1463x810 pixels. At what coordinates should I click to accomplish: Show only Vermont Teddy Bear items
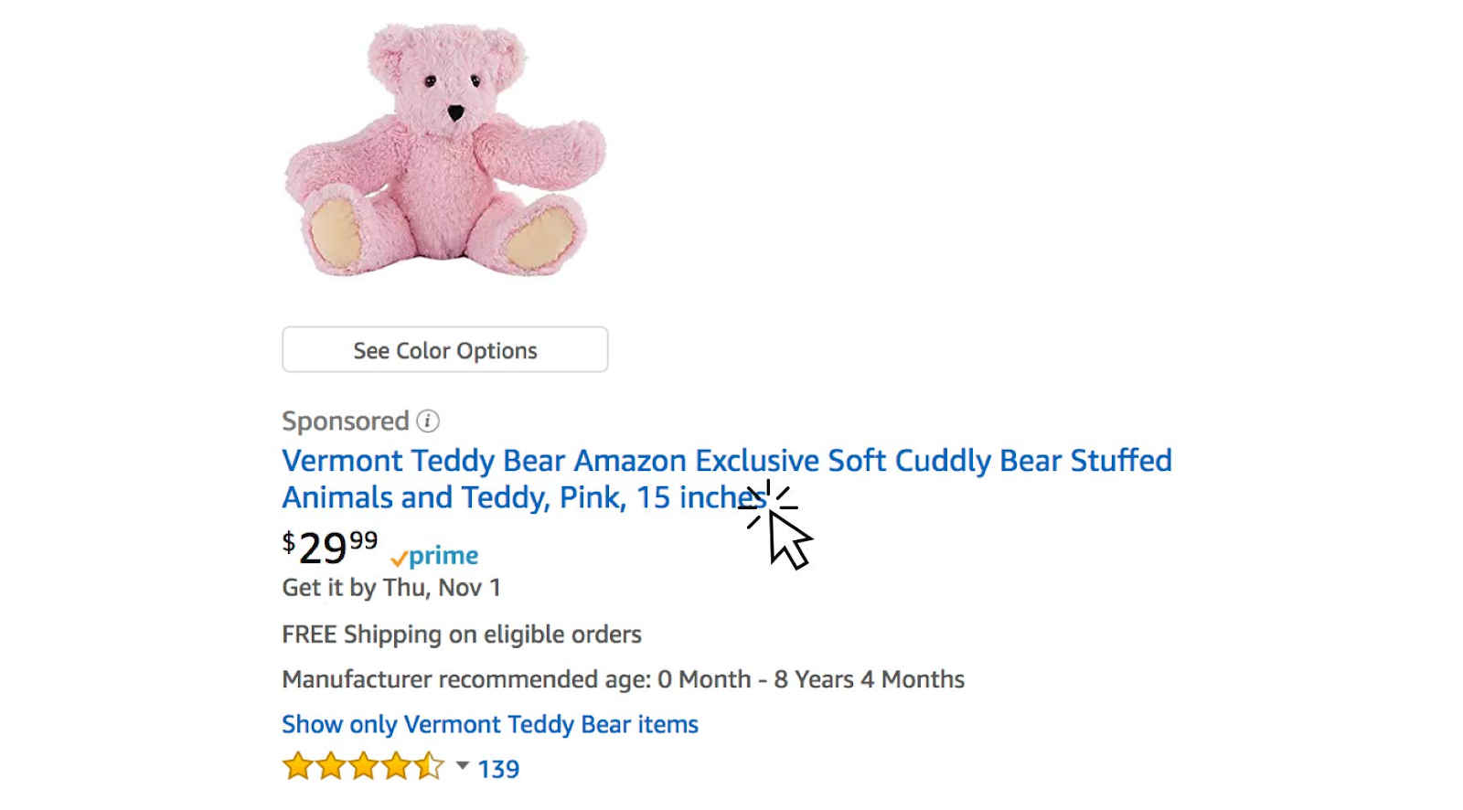[x=489, y=725]
